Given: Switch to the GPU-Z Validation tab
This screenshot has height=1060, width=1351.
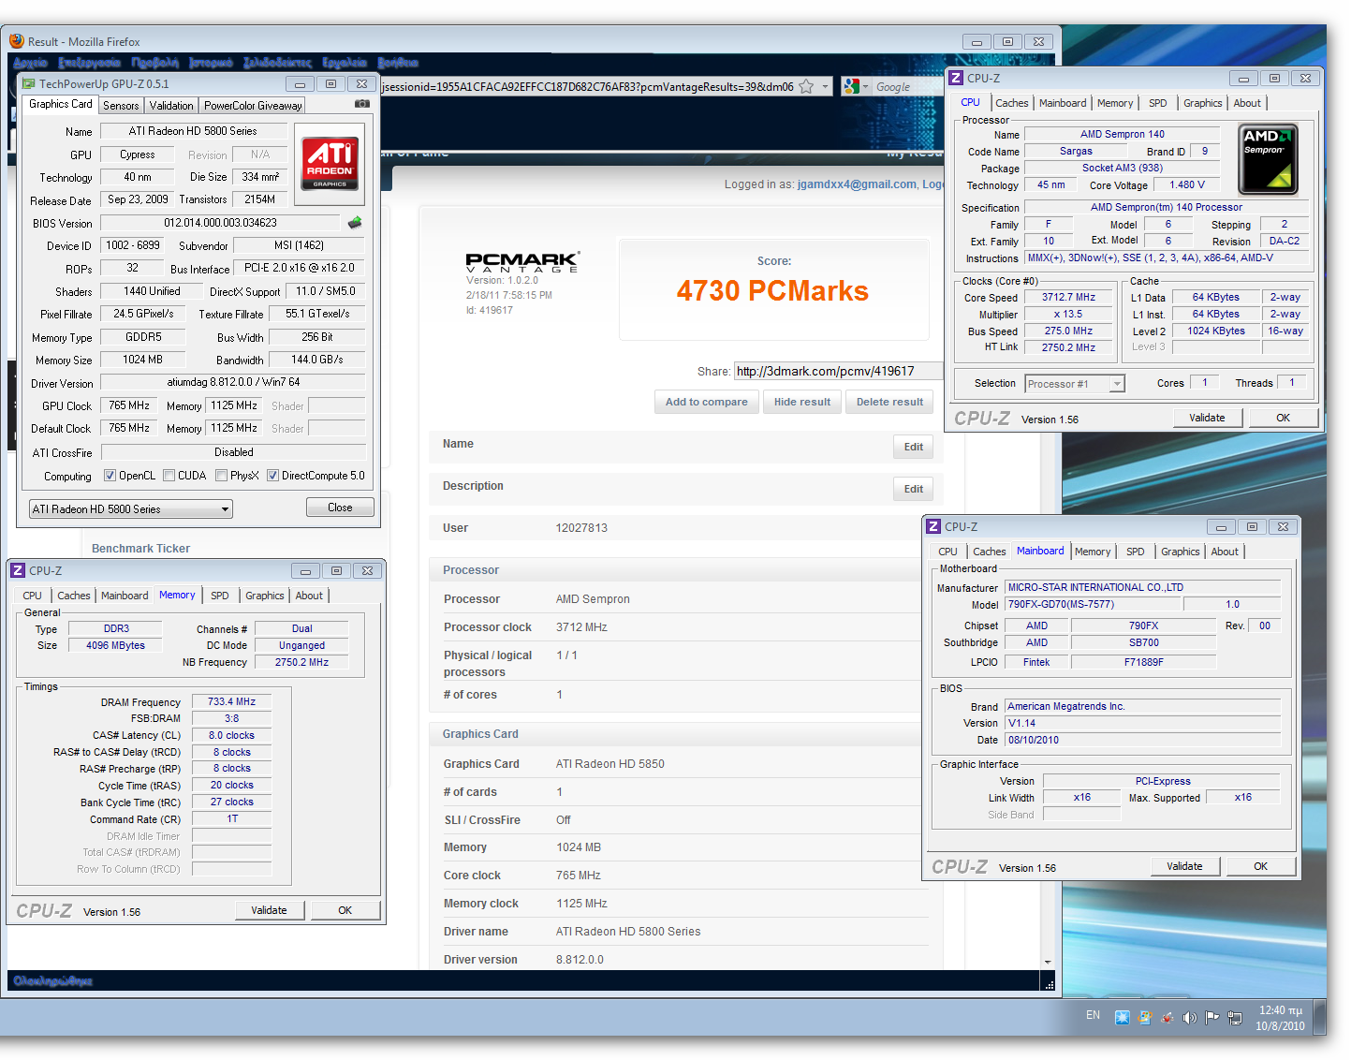Looking at the screenshot, I should tap(171, 106).
